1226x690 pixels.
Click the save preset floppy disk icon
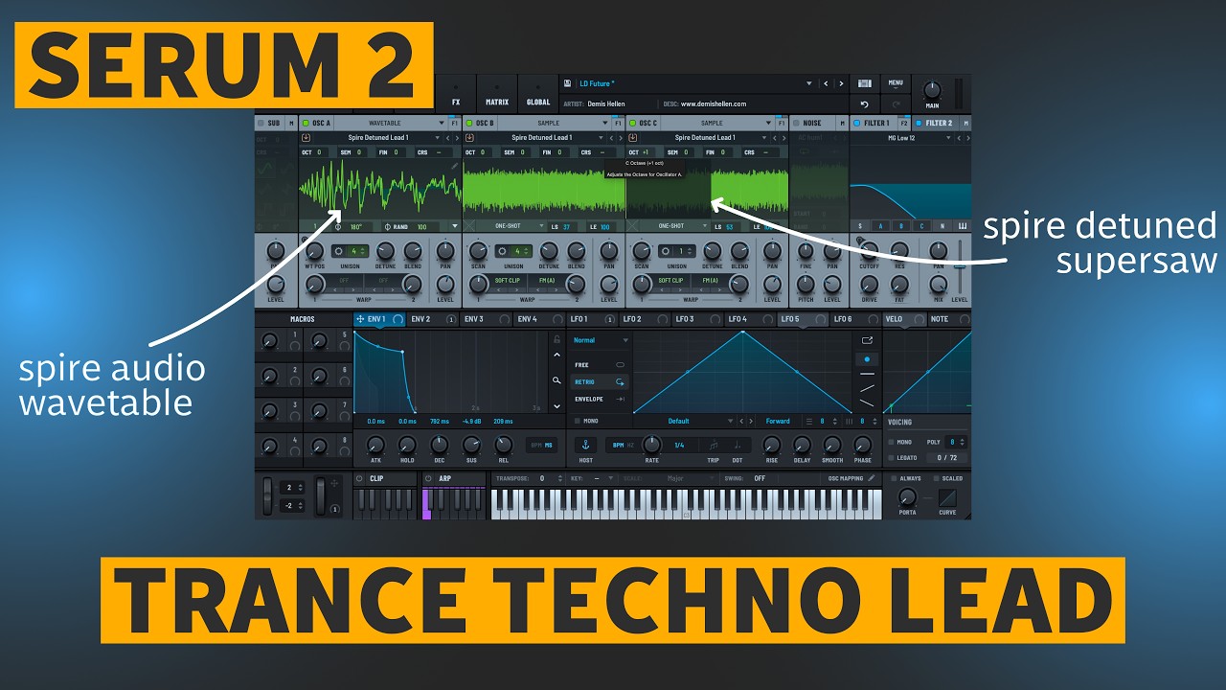coord(568,83)
